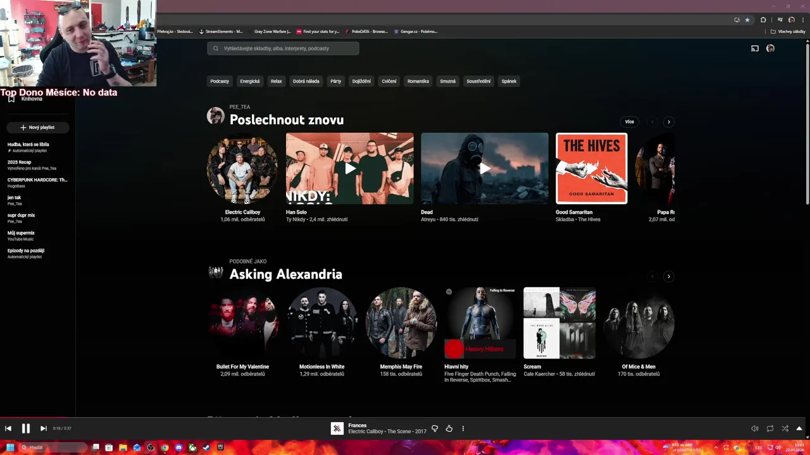Open the Electric Callboy artist thumbnail
810x455 pixels.
point(242,168)
